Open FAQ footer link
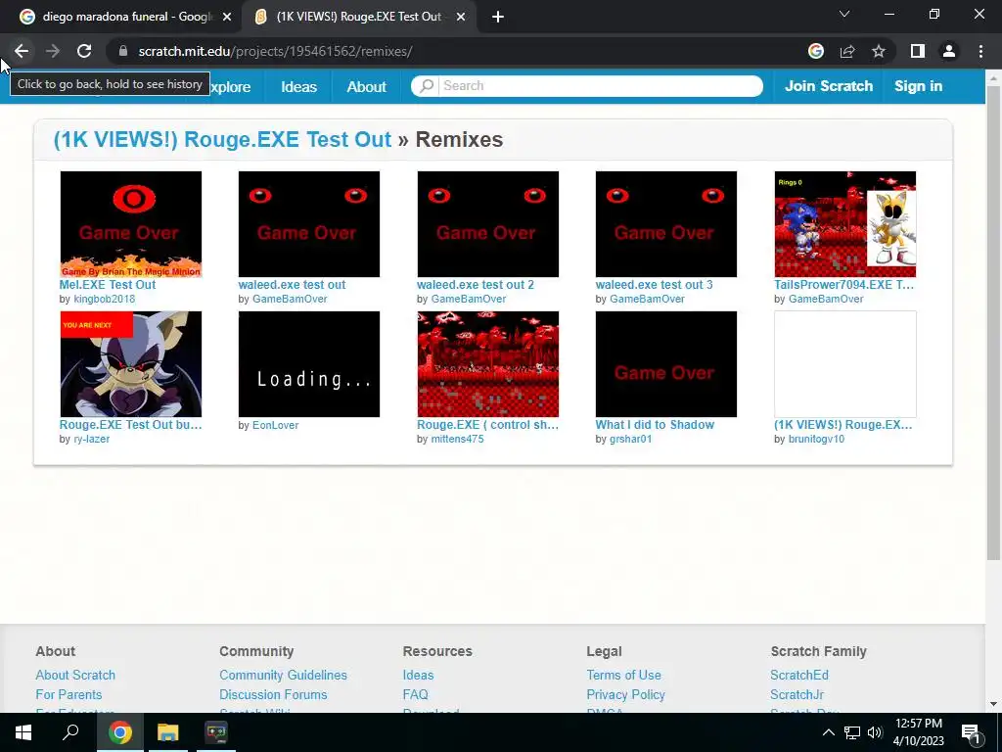Screen dimensions: 1002x752 (415, 694)
